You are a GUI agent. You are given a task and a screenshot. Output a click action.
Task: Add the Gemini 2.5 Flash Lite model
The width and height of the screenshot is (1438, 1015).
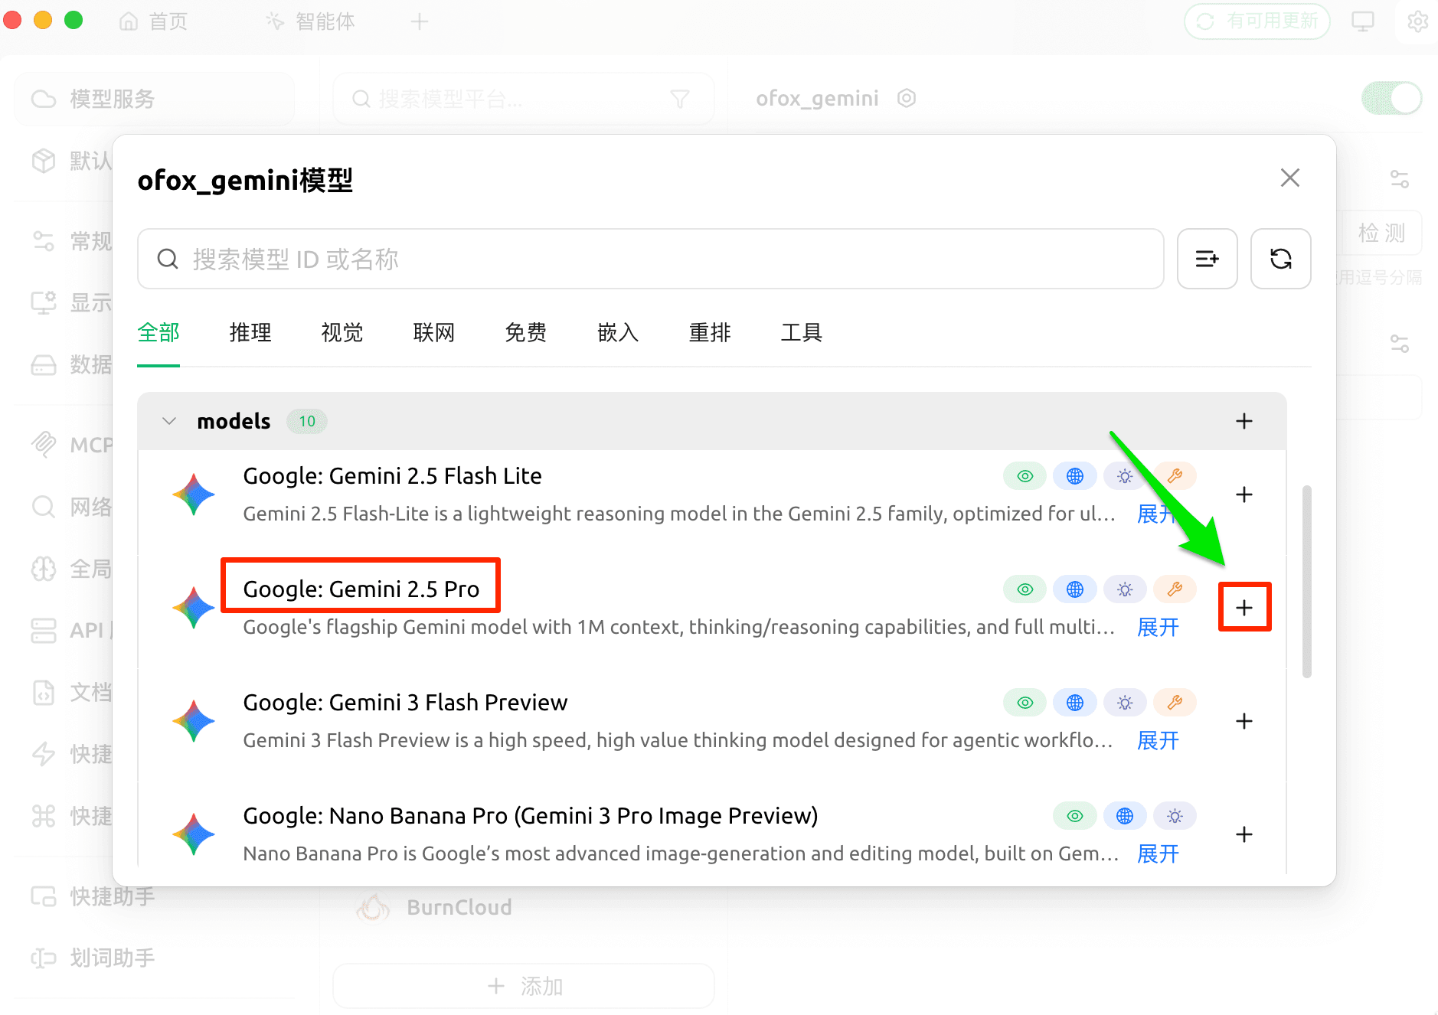point(1244,494)
